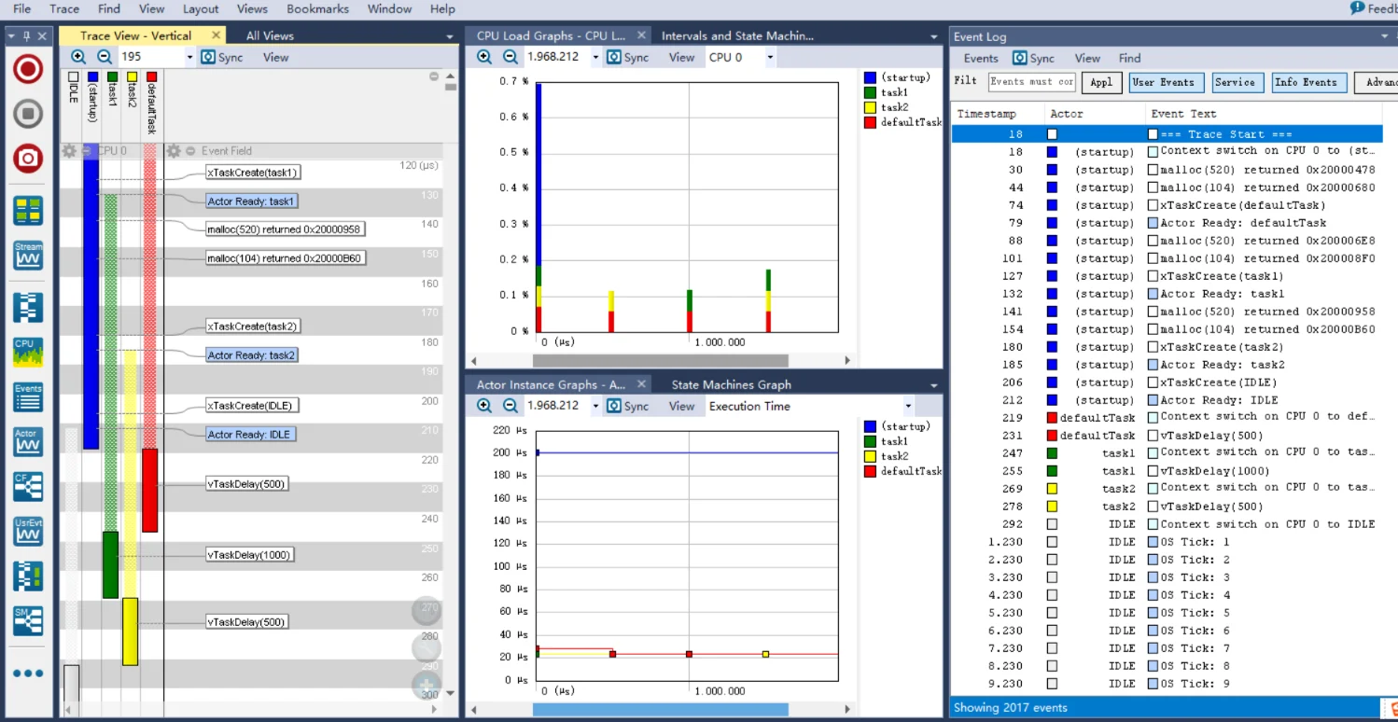The height and width of the screenshot is (722, 1398).
Task: Open the Bookmarks menu
Action: pyautogui.click(x=317, y=8)
